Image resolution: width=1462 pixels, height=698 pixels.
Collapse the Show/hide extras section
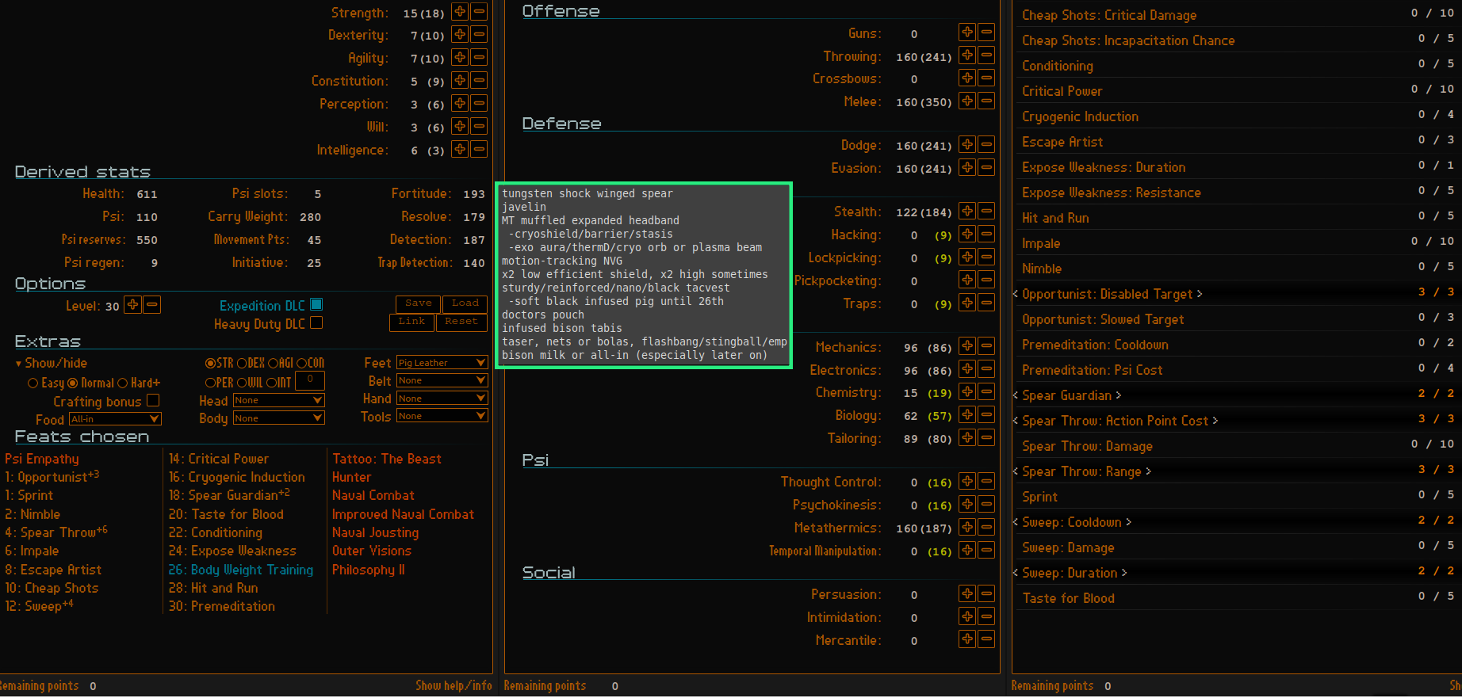point(52,363)
